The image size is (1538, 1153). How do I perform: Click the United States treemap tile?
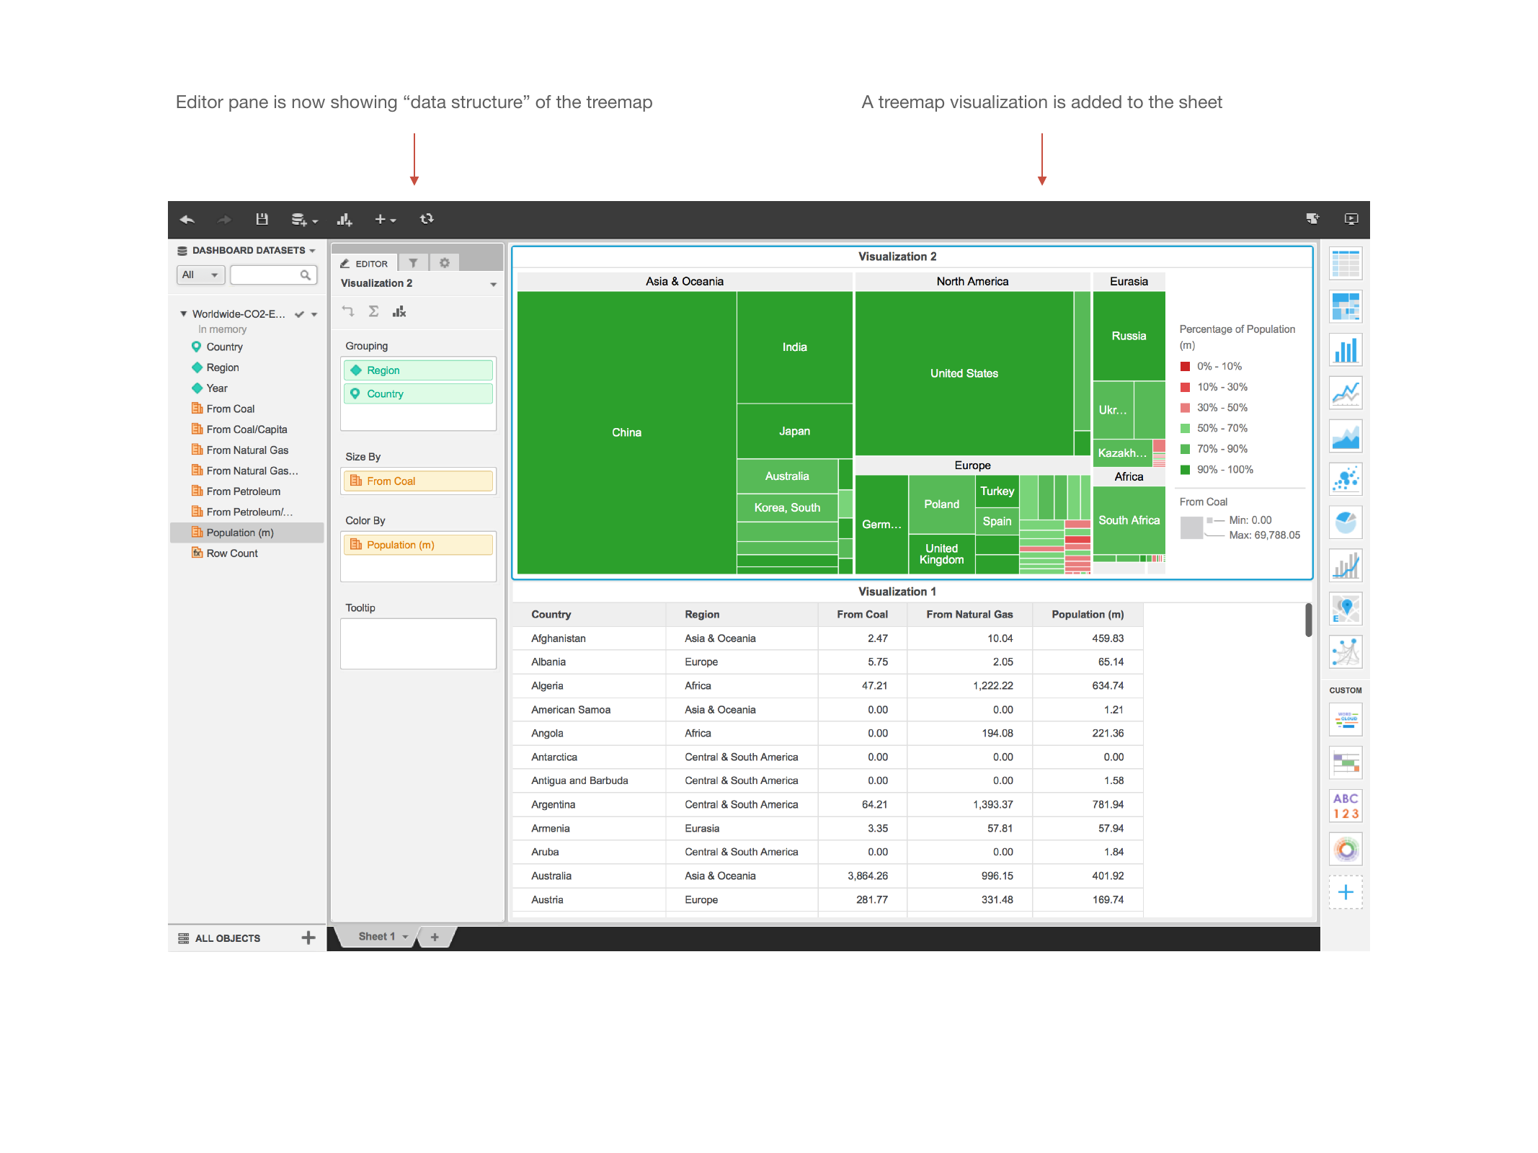[964, 373]
